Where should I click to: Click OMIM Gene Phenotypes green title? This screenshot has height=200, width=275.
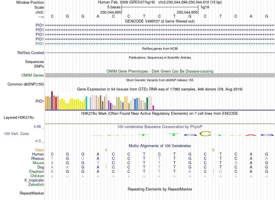[x=160, y=71]
